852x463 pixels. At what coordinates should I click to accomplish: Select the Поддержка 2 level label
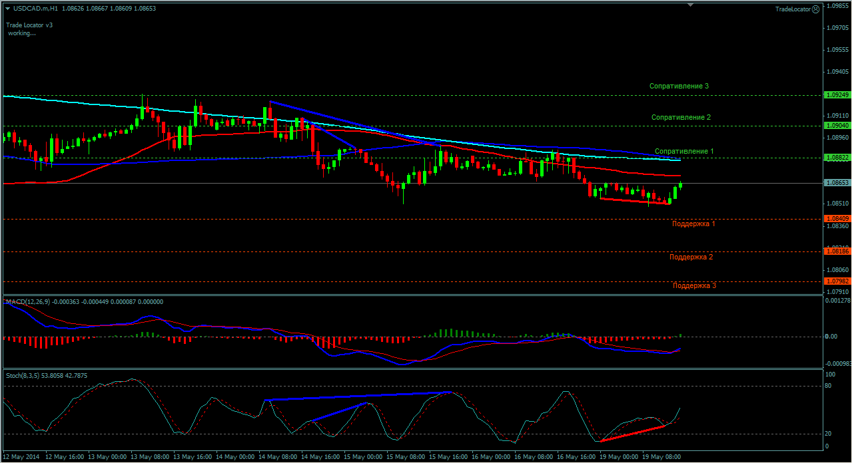click(691, 256)
